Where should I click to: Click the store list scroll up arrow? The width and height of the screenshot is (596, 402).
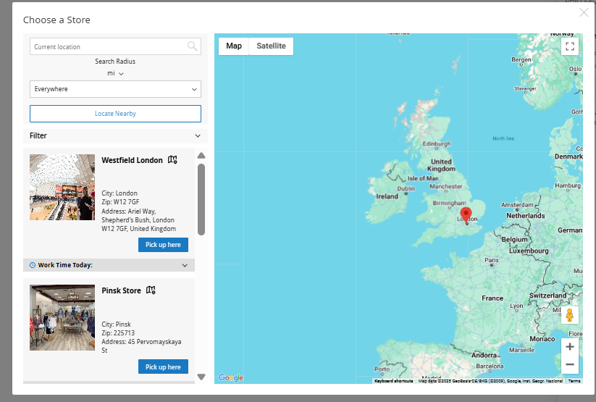click(x=201, y=156)
